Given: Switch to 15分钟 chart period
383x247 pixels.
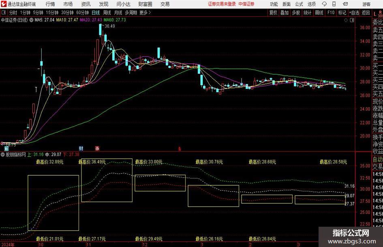Looking at the screenshot, I should point(52,13).
